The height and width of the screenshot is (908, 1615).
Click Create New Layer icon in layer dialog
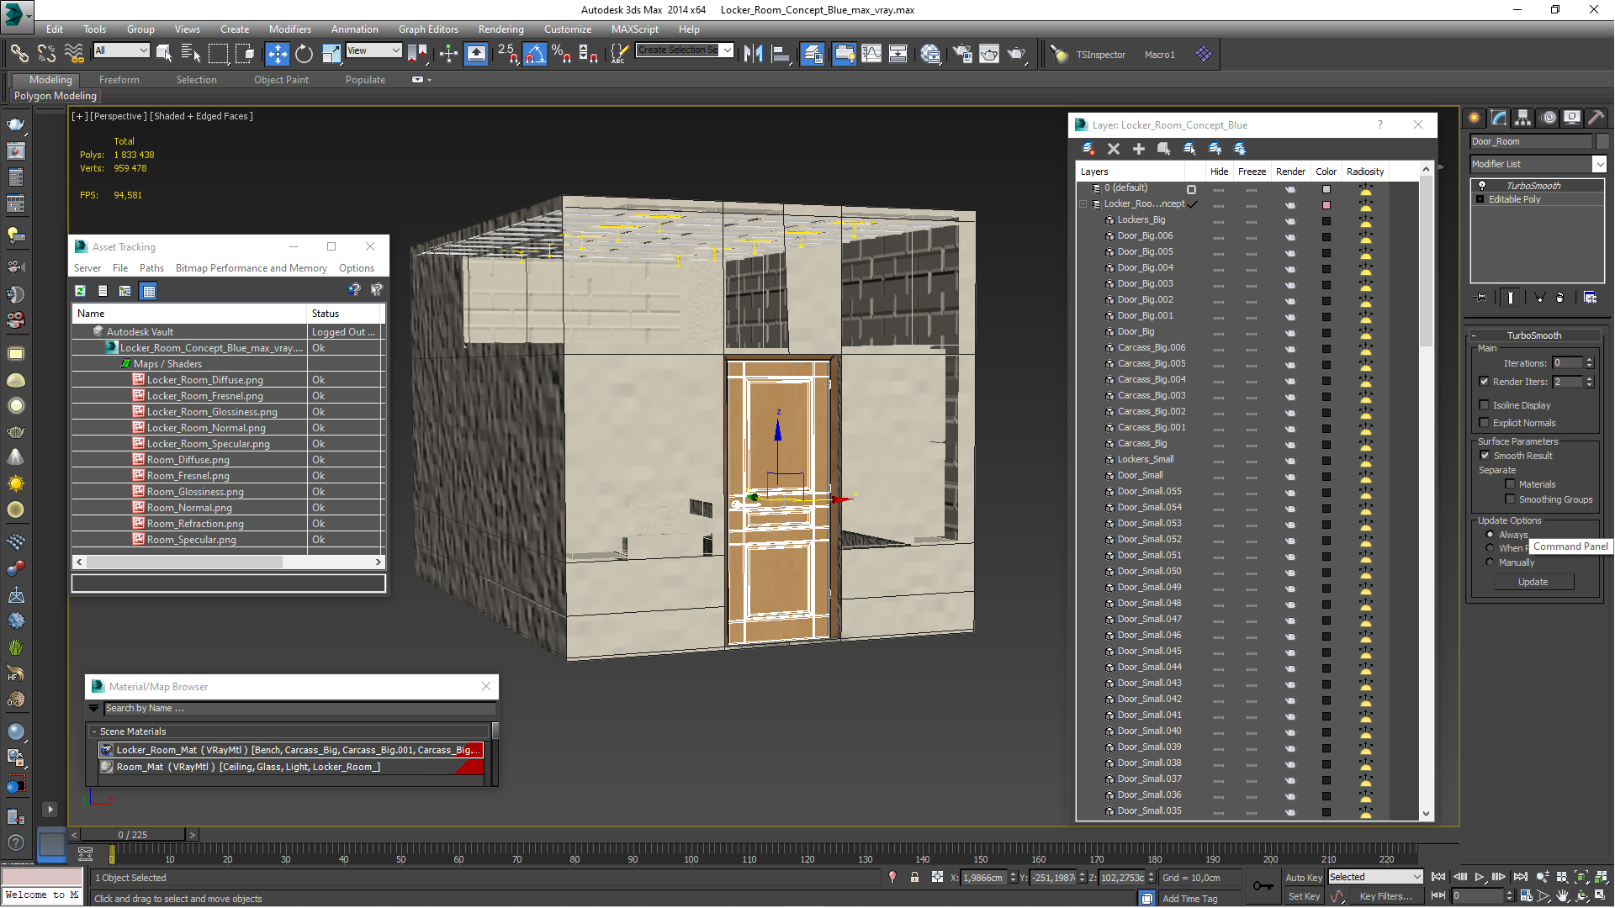[x=1088, y=149]
